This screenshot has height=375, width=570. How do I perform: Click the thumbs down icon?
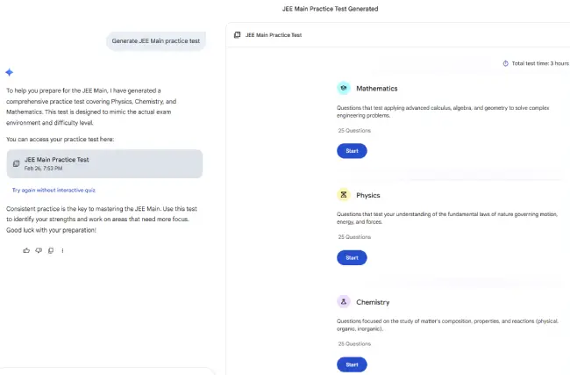pyautogui.click(x=39, y=250)
